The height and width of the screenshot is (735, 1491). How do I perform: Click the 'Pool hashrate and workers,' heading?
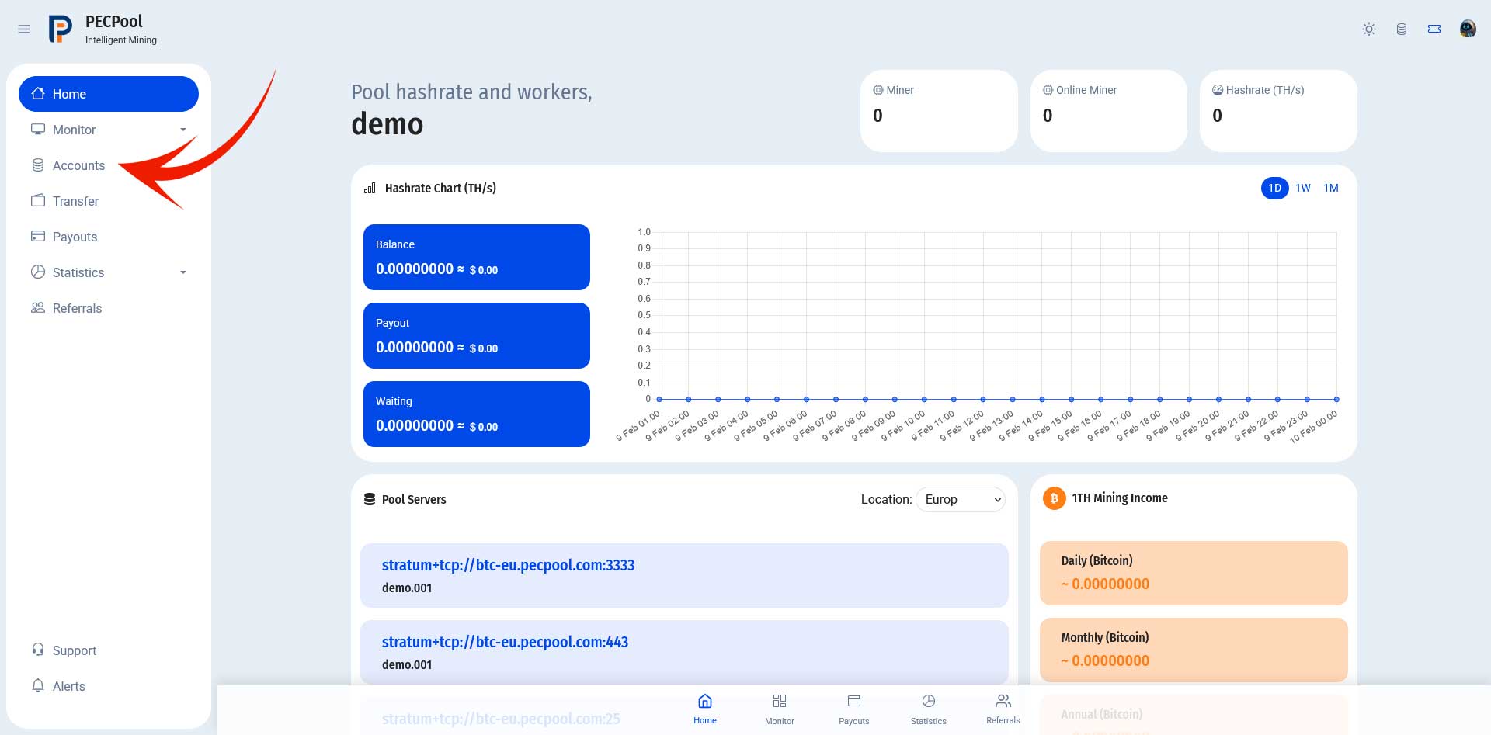click(x=471, y=92)
